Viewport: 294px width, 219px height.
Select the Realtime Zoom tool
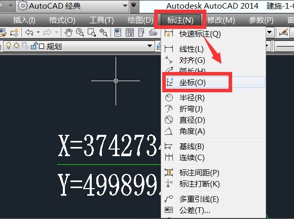coord(80,32)
